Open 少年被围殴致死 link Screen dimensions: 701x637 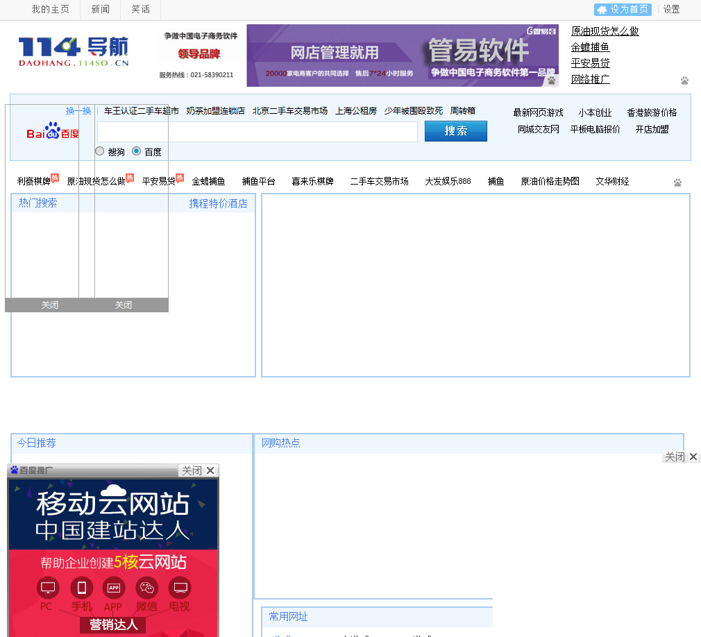point(413,111)
